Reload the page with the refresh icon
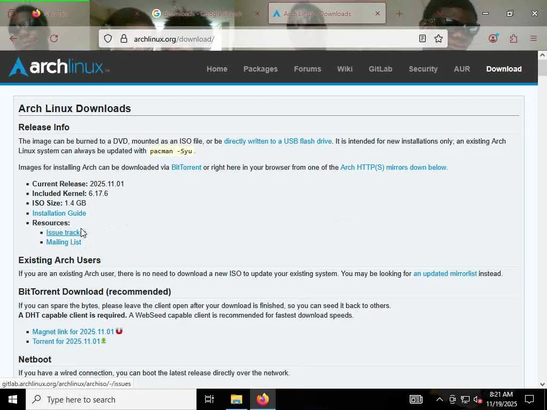Image resolution: width=547 pixels, height=410 pixels. coord(54,38)
